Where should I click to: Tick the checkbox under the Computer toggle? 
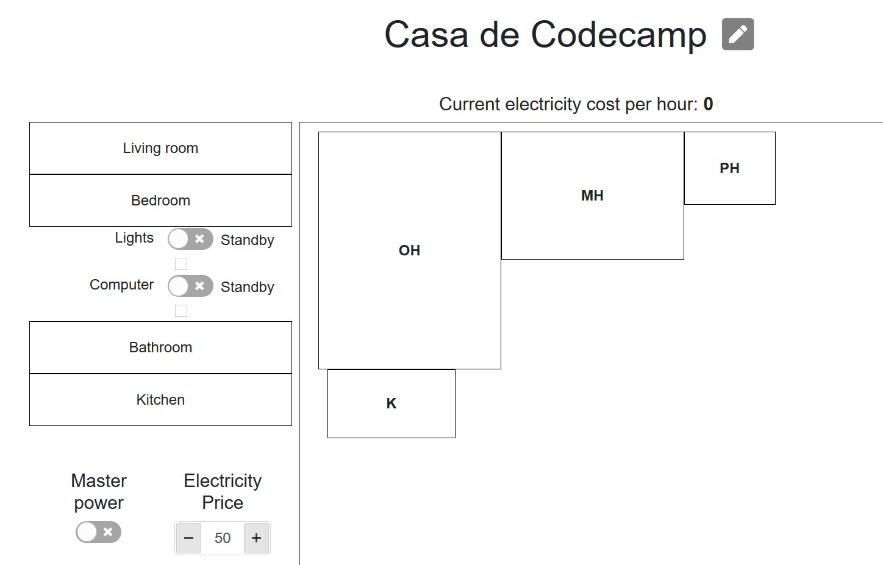tap(181, 311)
